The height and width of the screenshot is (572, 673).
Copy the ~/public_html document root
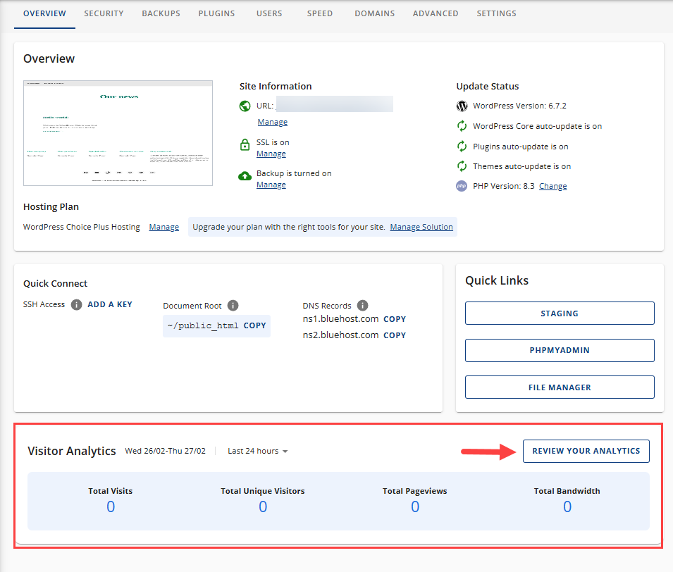255,325
